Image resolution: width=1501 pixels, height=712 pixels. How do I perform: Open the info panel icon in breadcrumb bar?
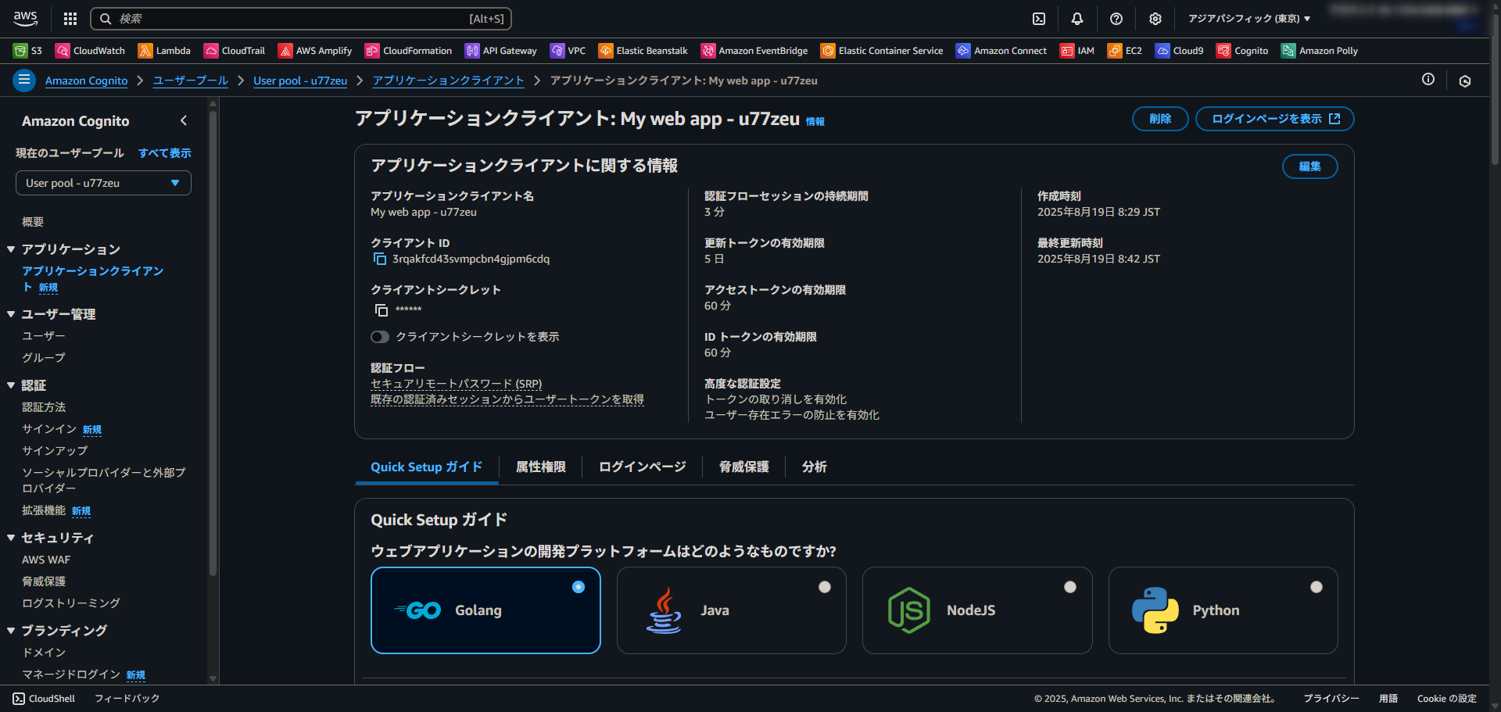point(1428,79)
